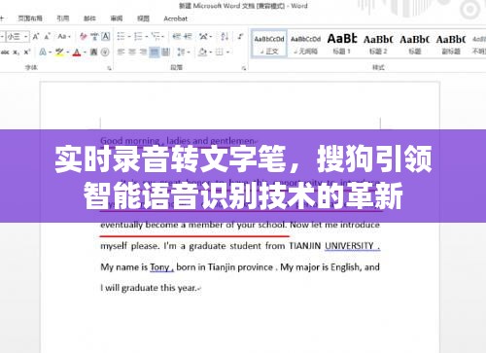The image size is (486, 353).
Task: Open the Font dialog launcher
Action: pyautogui.click(x=110, y=68)
